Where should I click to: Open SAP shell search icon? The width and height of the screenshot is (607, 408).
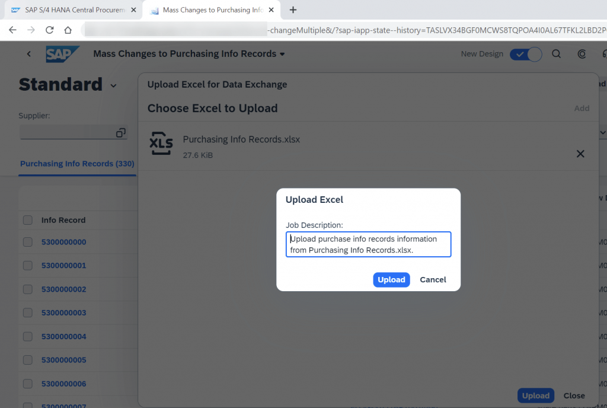[x=556, y=54]
